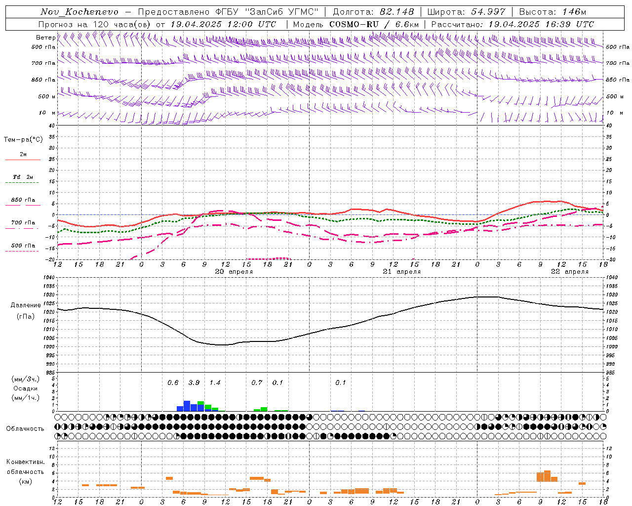Click the 500 м wind level label on the left

[46, 96]
